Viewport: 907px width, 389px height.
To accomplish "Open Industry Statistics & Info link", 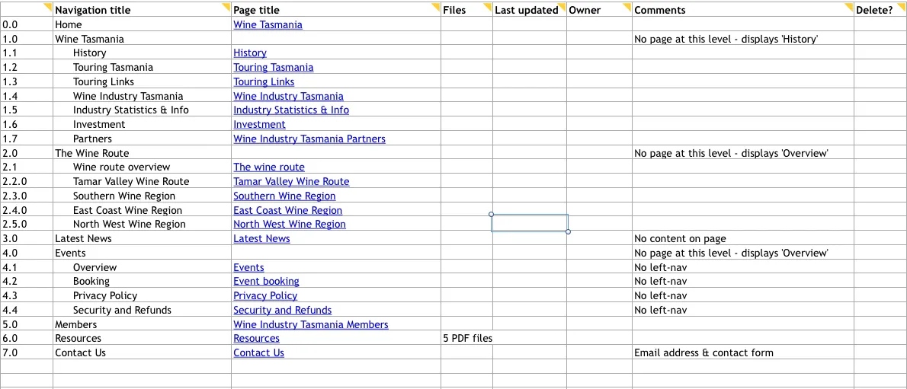I will coord(291,110).
